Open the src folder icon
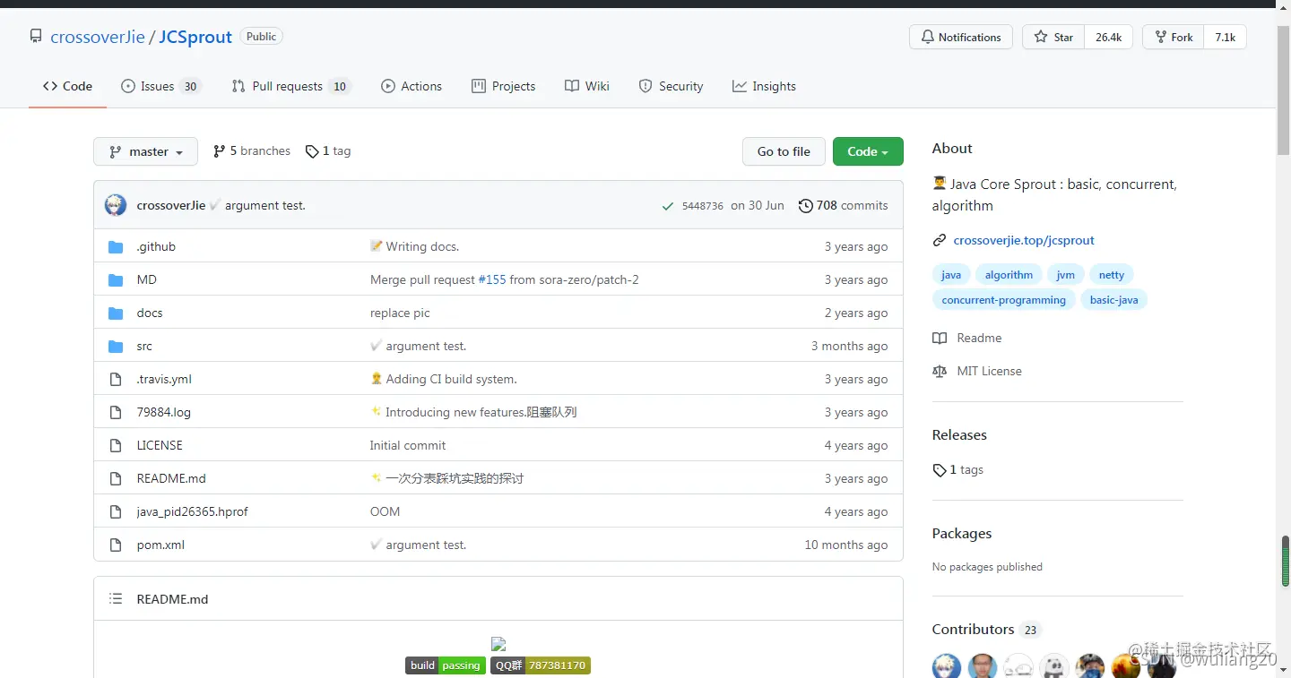The image size is (1291, 678). point(116,346)
